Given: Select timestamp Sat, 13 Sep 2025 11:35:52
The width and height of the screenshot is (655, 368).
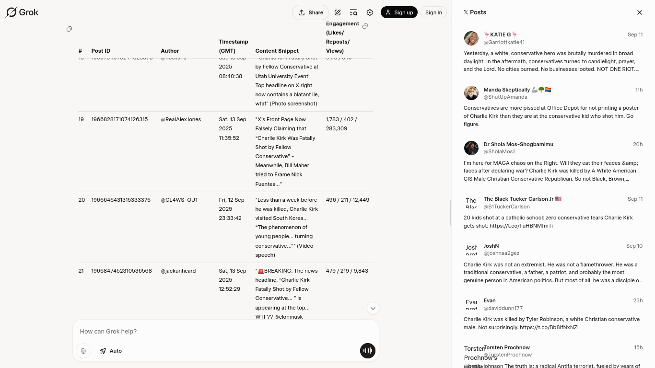Looking at the screenshot, I should [x=233, y=128].
